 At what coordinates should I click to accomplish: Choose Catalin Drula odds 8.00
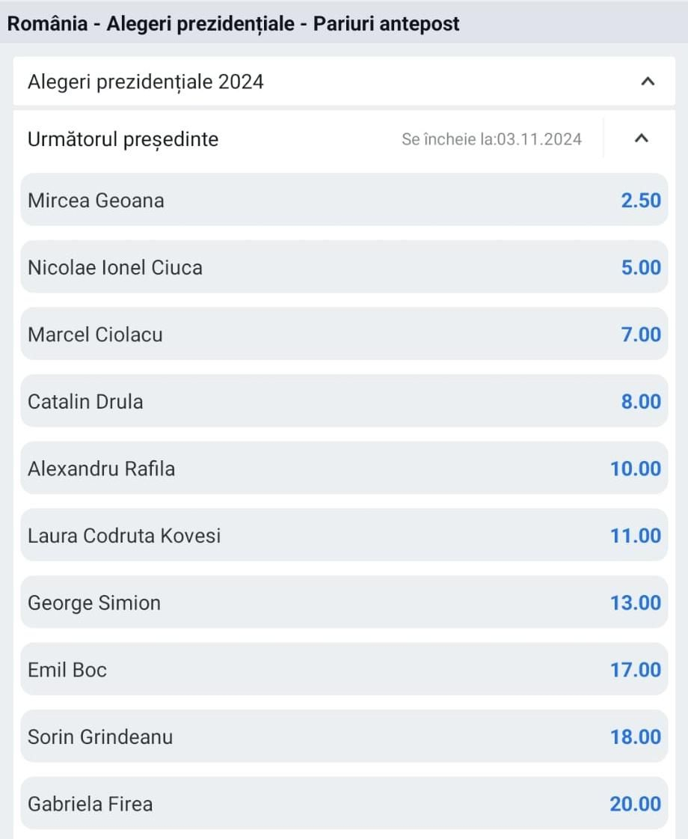pyautogui.click(x=344, y=401)
